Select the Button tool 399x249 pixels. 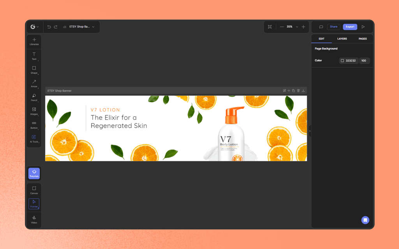[34, 124]
